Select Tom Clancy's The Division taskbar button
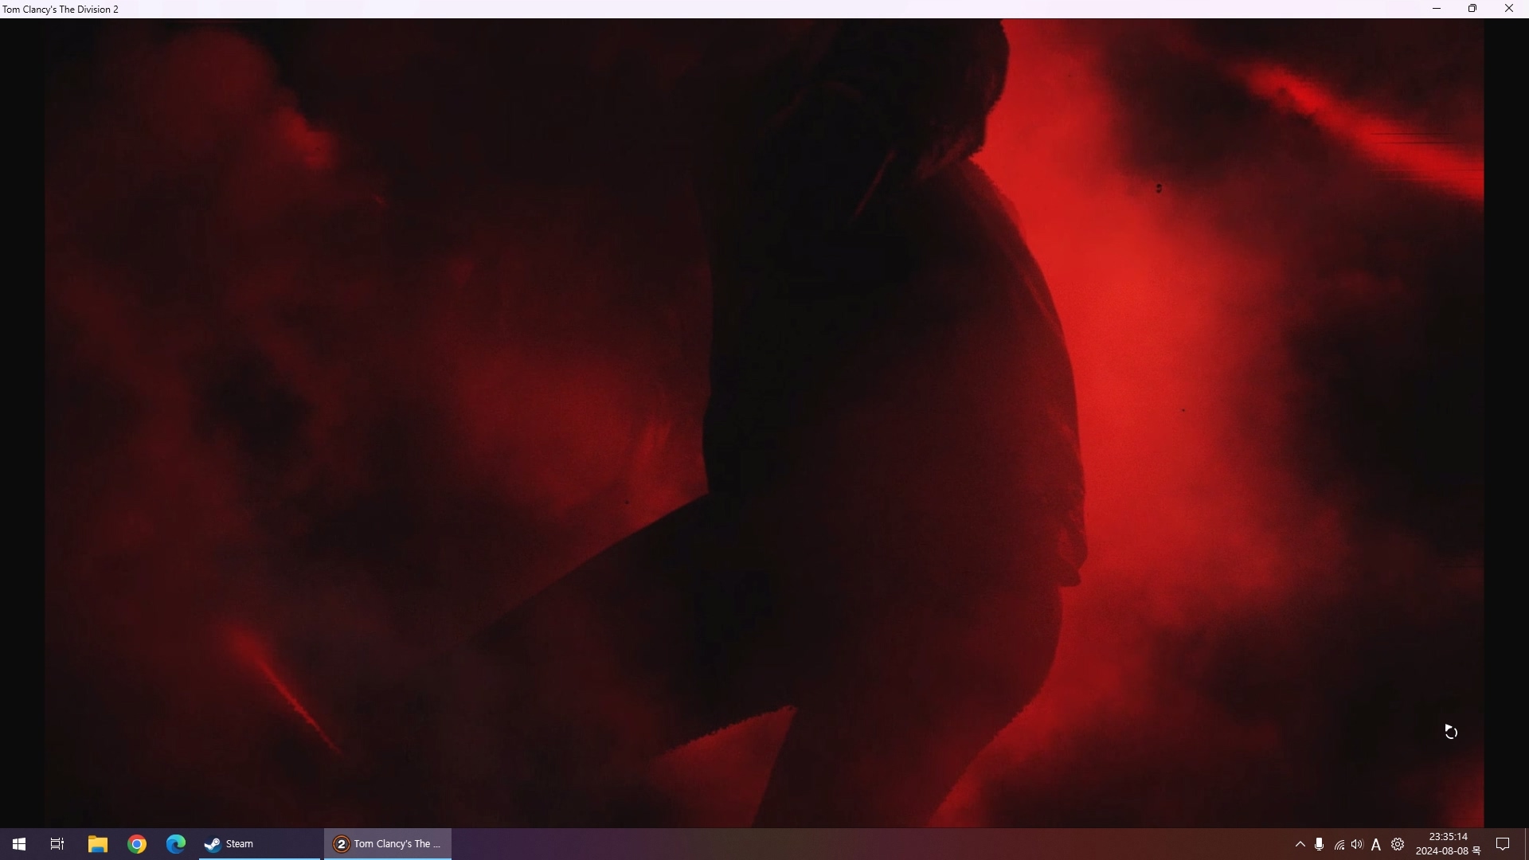Screen dimensions: 1529x860 pos(388,844)
